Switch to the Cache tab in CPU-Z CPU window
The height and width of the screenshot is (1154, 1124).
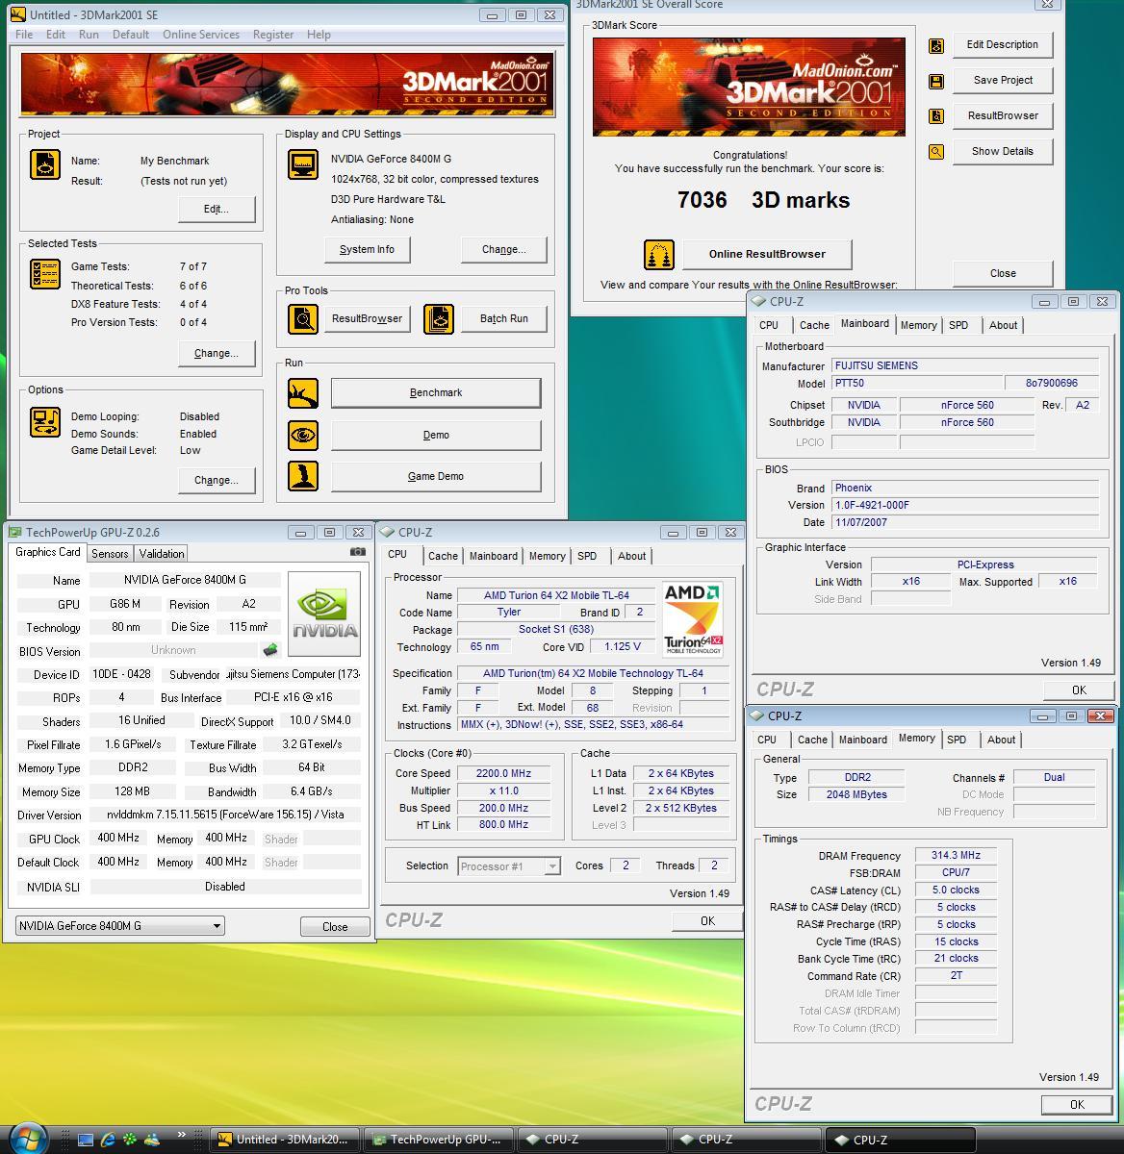(x=443, y=556)
